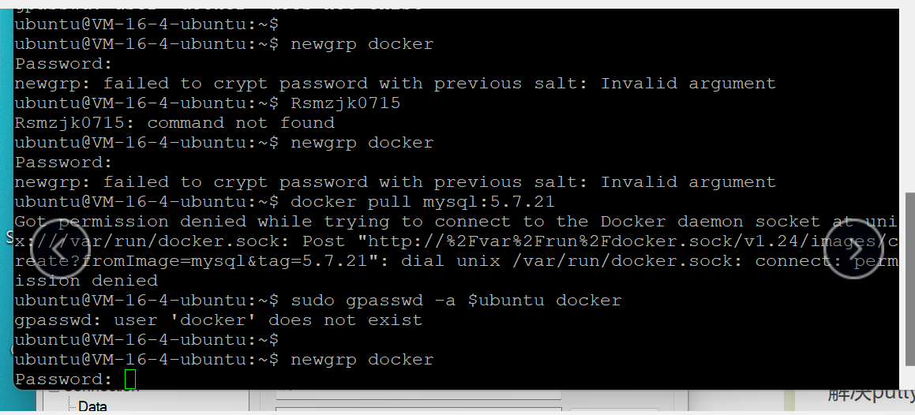The image size is (915, 415).
Task: Click the last 'newgrp docker' command
Action: (x=362, y=360)
